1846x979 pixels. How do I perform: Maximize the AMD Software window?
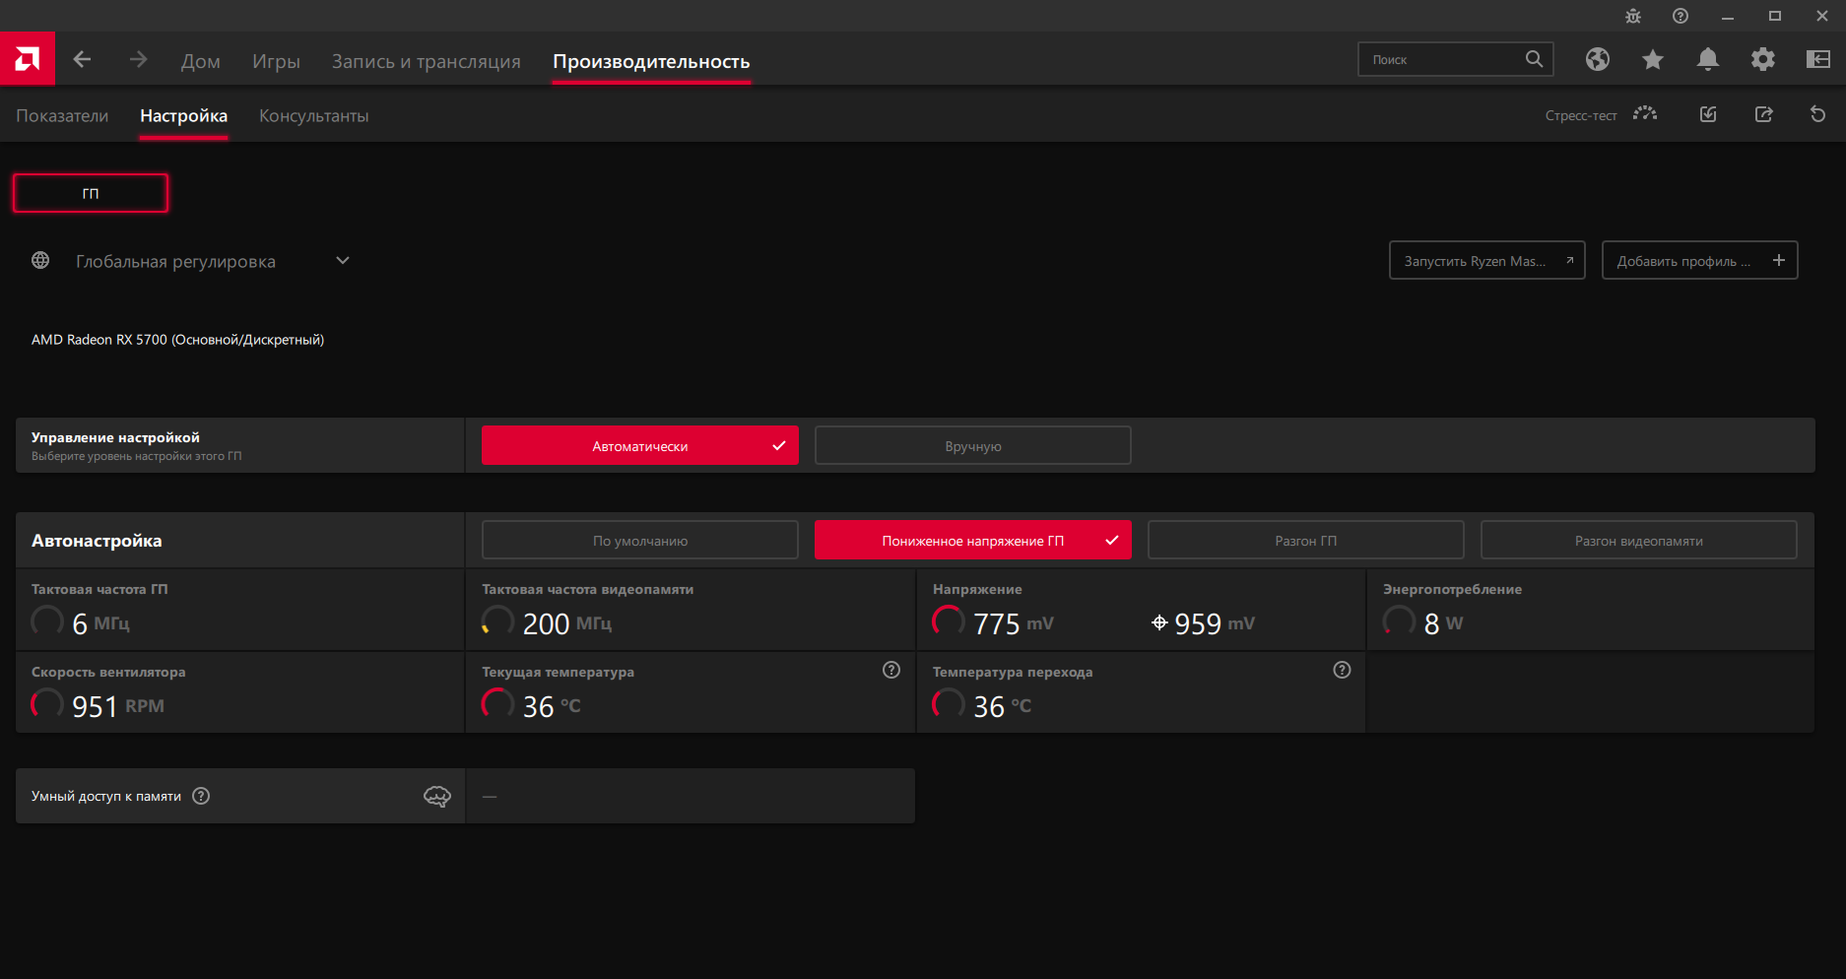(x=1775, y=16)
